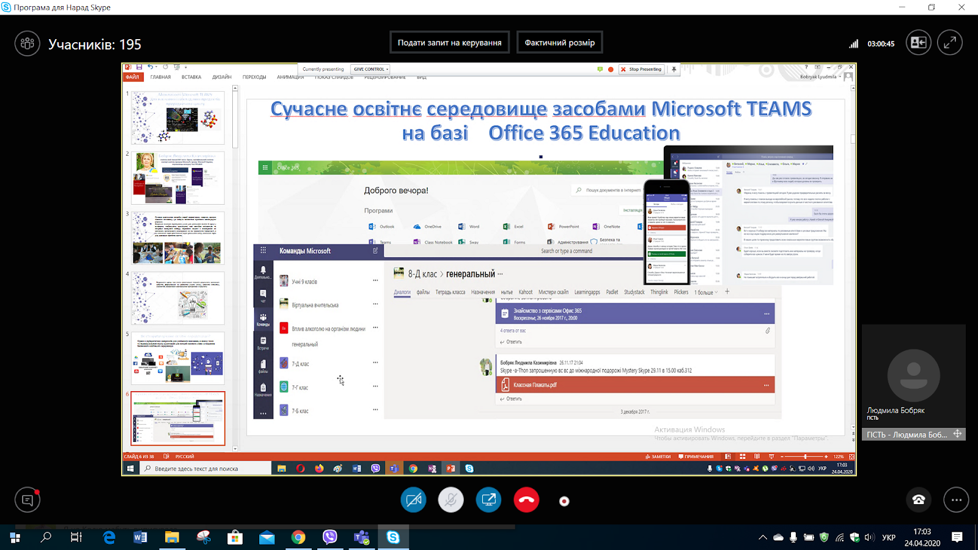Screen dimensions: 978x550
Task: Click the recording indicator dot
Action: pos(564,501)
